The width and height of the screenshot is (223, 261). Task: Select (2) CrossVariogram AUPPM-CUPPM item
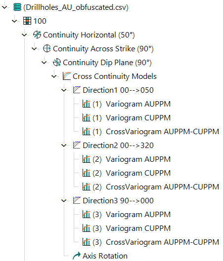tap(151, 187)
